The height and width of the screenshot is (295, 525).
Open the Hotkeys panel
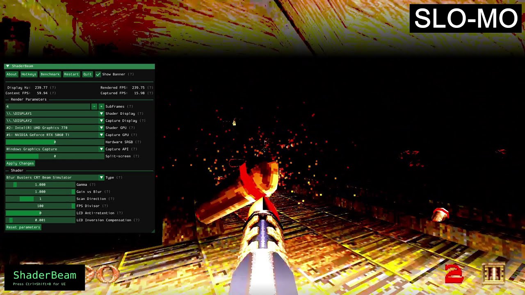click(29, 74)
